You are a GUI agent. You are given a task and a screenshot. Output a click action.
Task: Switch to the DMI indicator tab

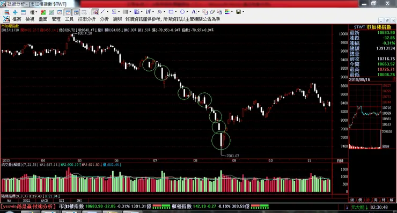79,200
